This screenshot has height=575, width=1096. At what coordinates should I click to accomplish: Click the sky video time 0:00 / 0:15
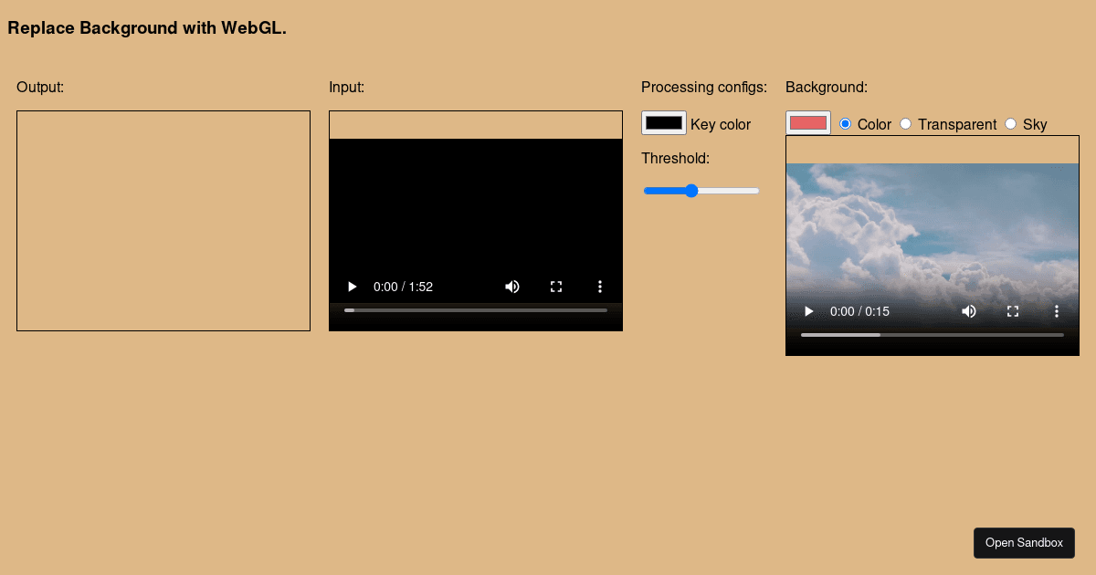[859, 311]
